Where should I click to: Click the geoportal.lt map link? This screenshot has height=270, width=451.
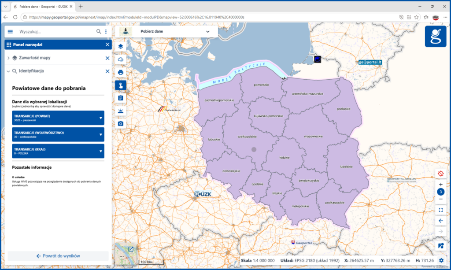point(370,62)
